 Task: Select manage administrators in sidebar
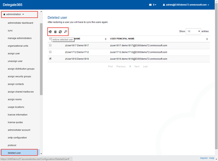tap(20, 38)
